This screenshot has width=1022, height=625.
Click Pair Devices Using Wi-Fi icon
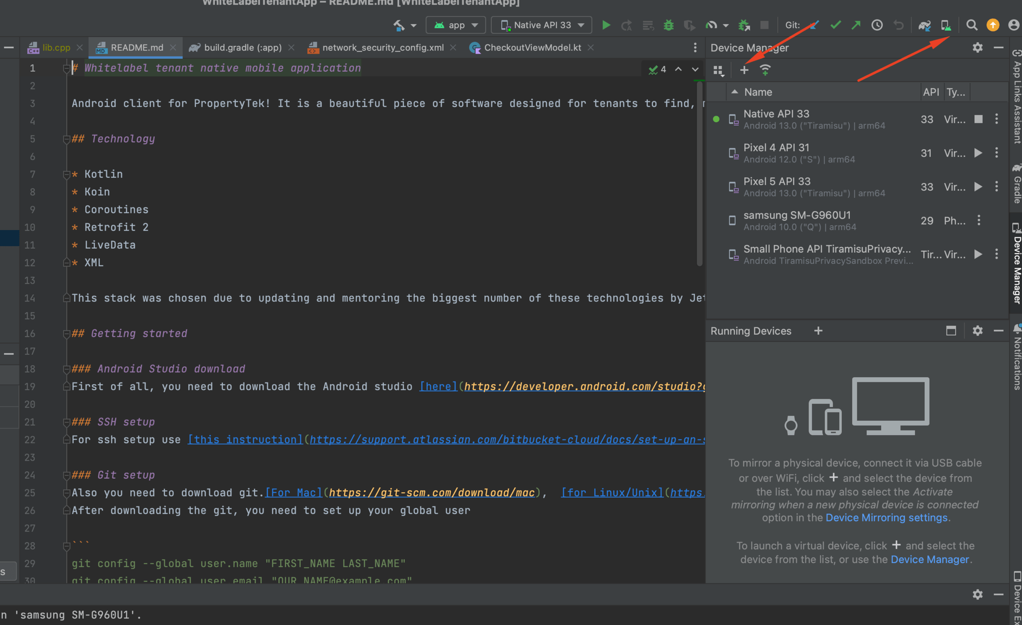[x=765, y=70]
